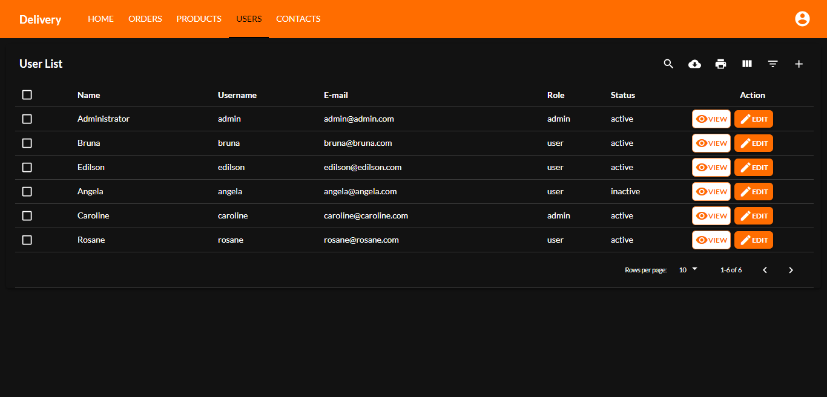Click the angela@angela.com email cell
Image resolution: width=827 pixels, height=397 pixels.
[x=360, y=192]
